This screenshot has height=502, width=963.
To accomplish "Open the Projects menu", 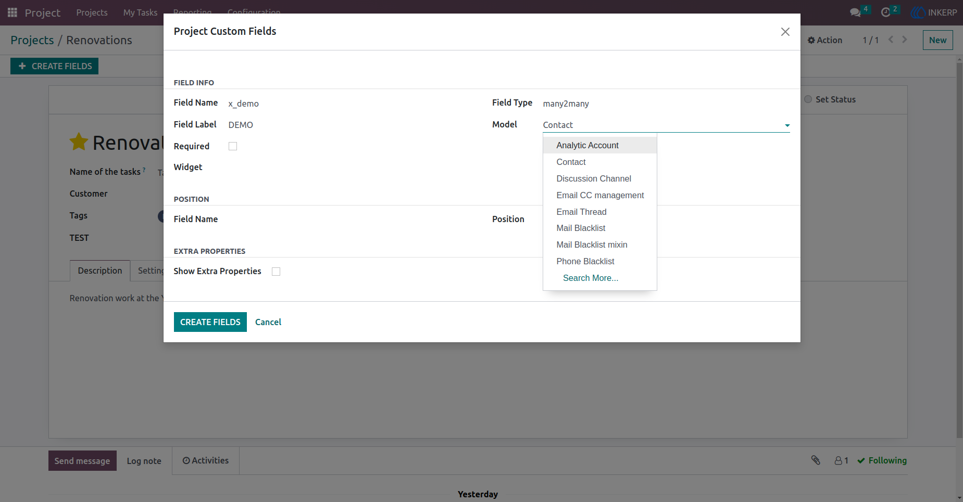I will point(92,12).
